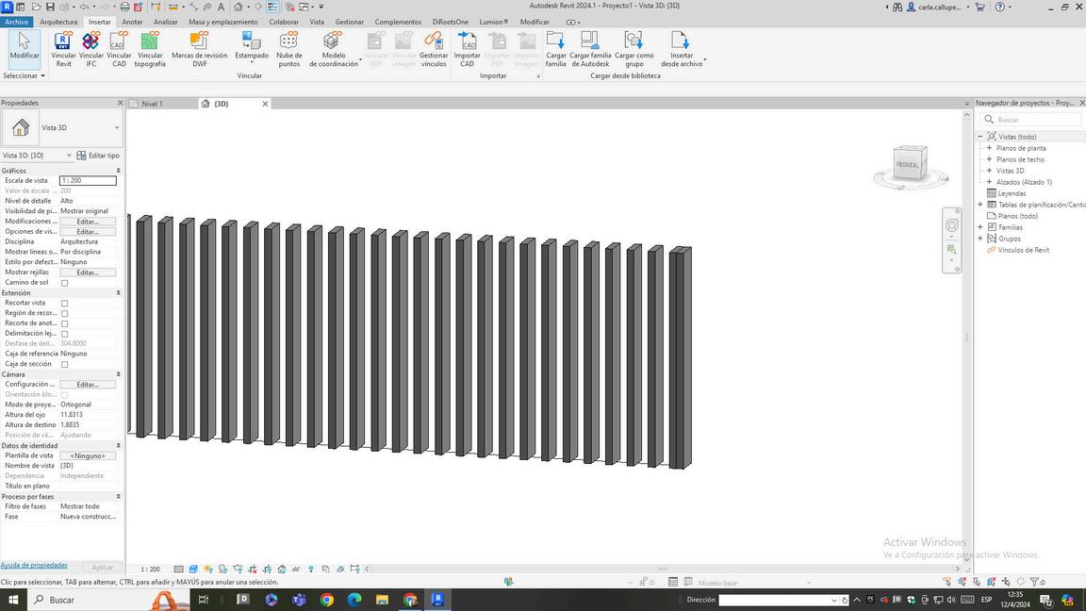Click Vincular IFC tool
Image resolution: width=1086 pixels, height=611 pixels.
coord(90,49)
